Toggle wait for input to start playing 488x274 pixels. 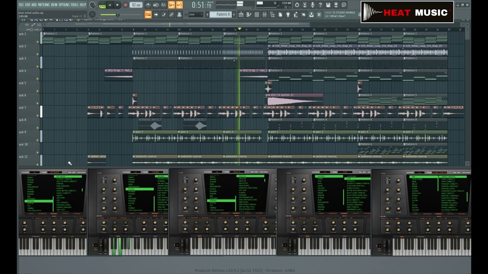156,5
